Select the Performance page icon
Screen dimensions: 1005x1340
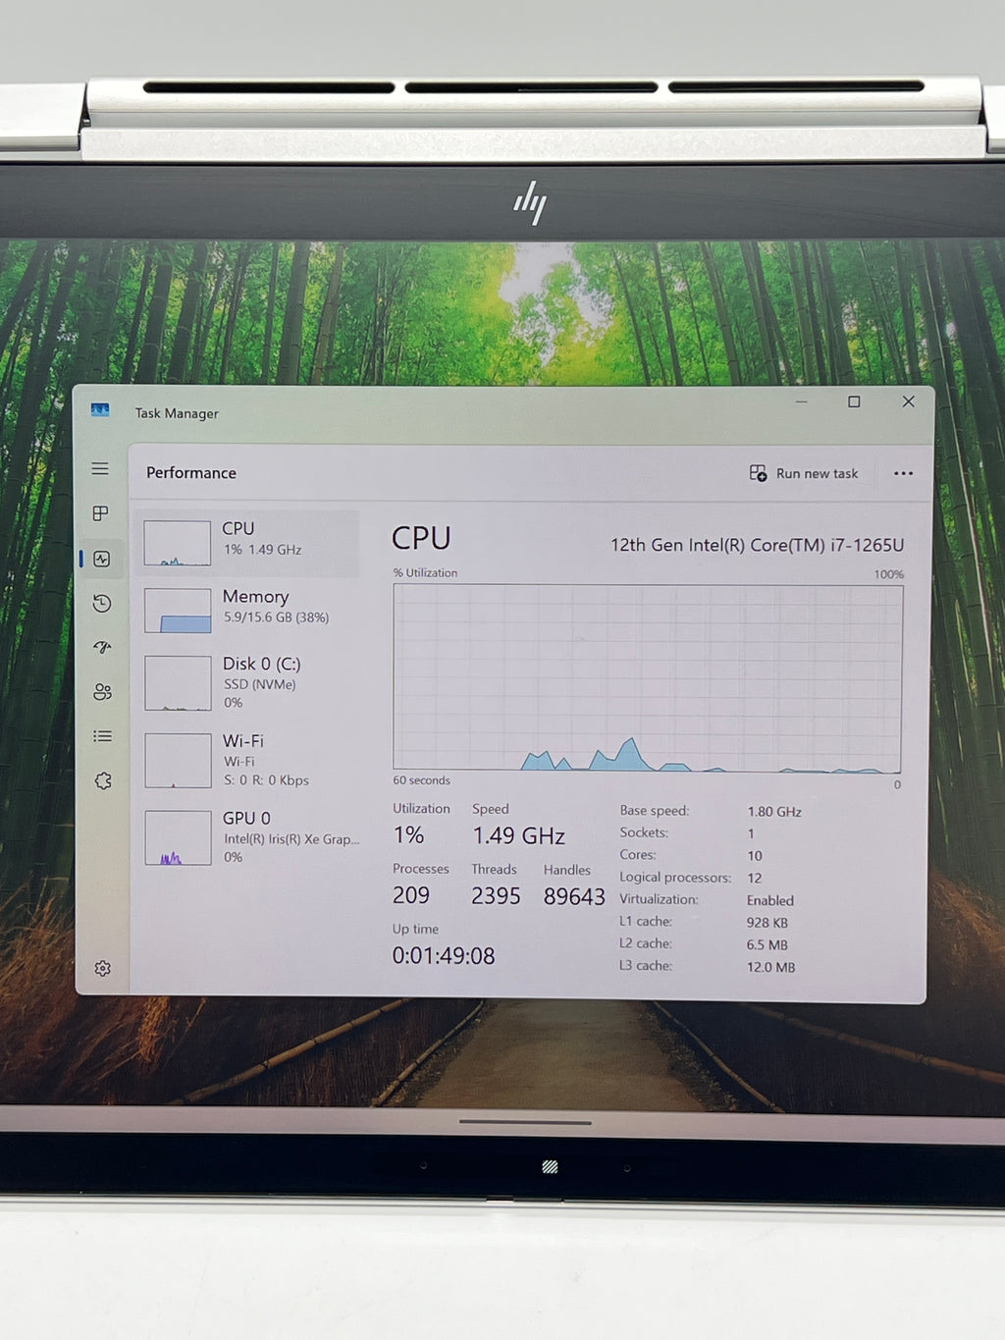click(x=102, y=559)
